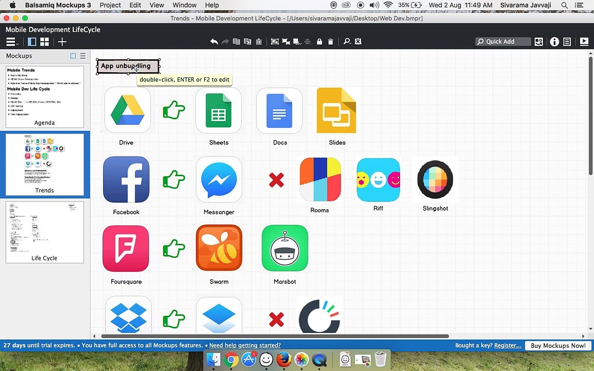The height and width of the screenshot is (371, 594).
Task: Select the Sheets app icon
Action: pyautogui.click(x=219, y=110)
